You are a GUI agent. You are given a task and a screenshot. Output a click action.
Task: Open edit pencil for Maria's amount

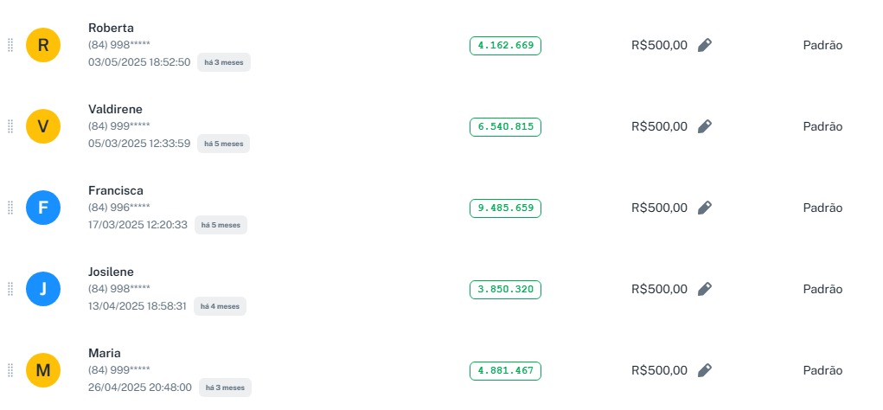pos(705,370)
